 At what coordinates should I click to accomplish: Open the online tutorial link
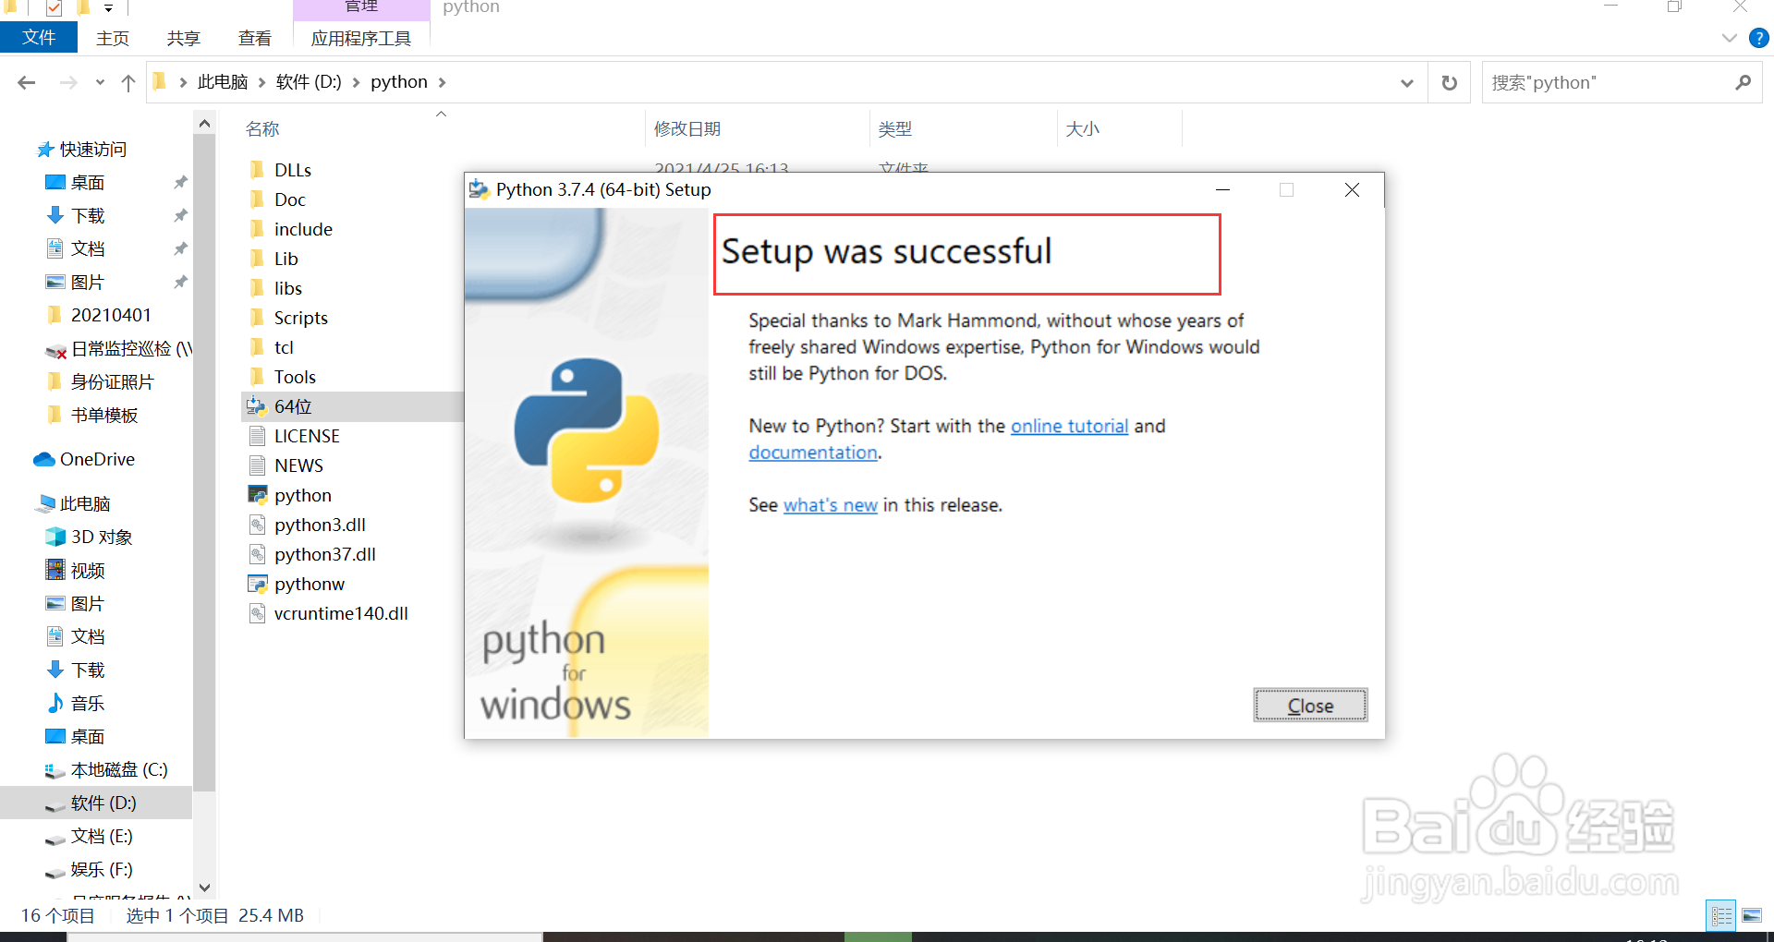[x=1069, y=426]
